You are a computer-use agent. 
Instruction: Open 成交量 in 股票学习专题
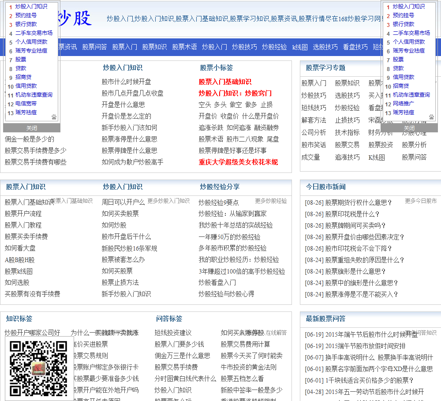click(x=310, y=157)
